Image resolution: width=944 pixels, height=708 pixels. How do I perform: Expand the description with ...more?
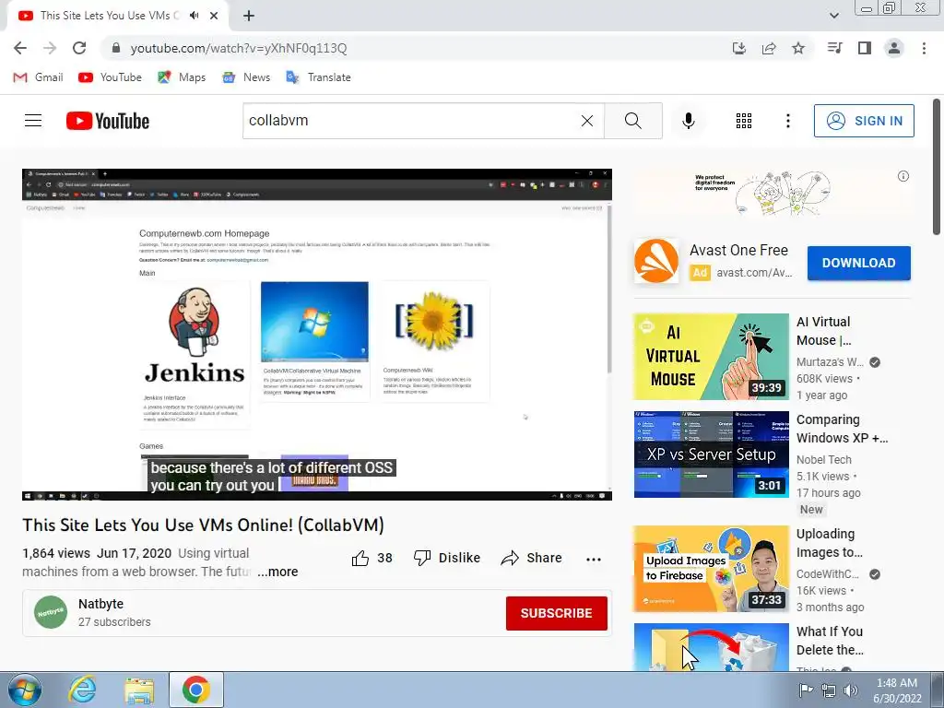(x=277, y=572)
